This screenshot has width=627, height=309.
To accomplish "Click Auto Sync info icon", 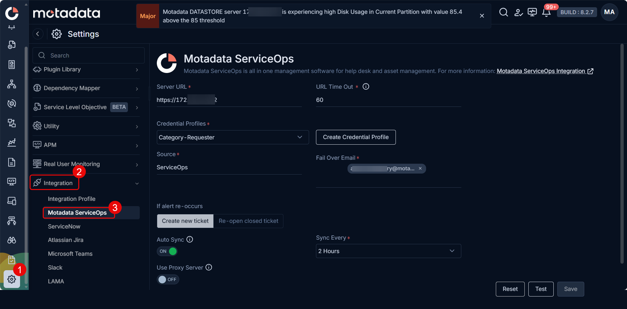I will click(x=190, y=239).
